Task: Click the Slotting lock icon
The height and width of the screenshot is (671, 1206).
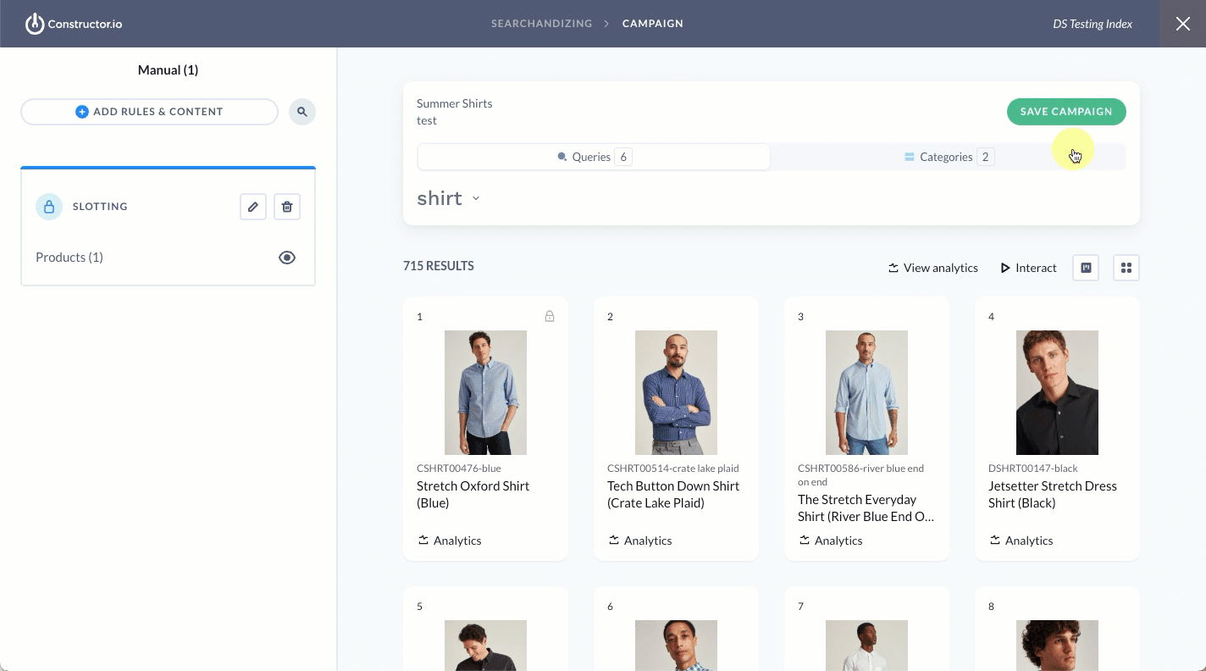Action: pyautogui.click(x=49, y=207)
